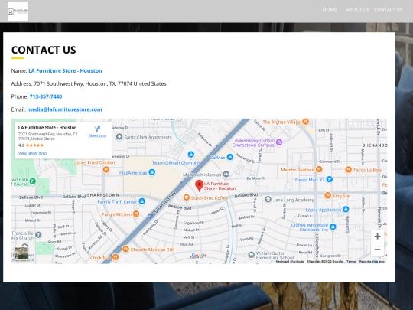Viewport: 413px width, 310px height.
Task: Open the View larger map link
Action: tap(32, 153)
